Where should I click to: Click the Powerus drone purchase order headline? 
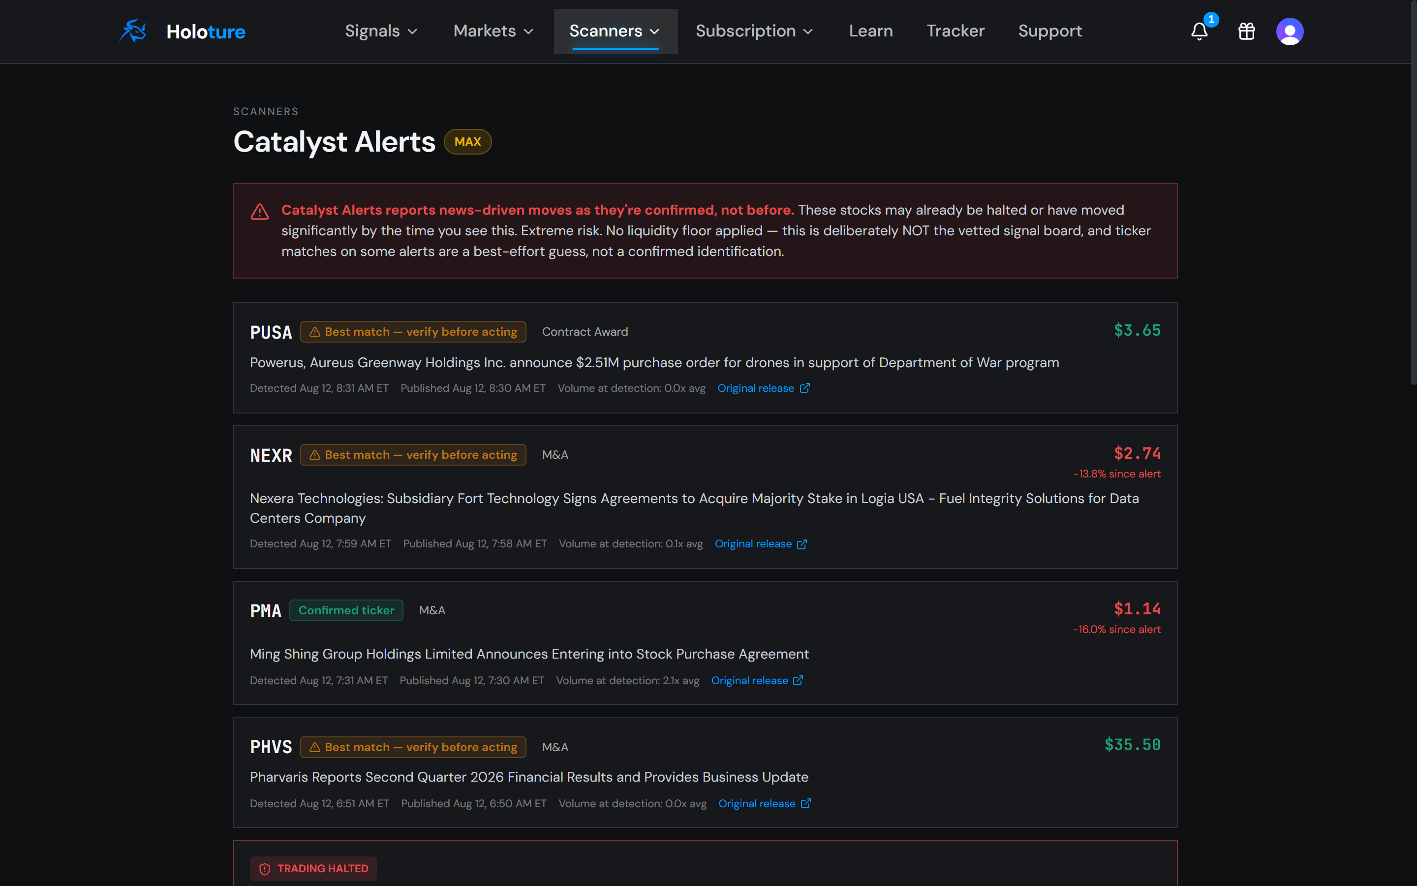(654, 363)
